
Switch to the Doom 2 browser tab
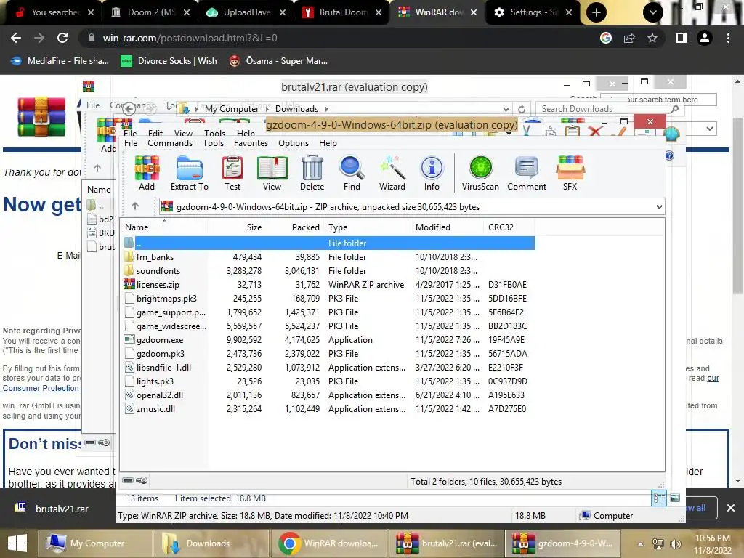(151, 12)
